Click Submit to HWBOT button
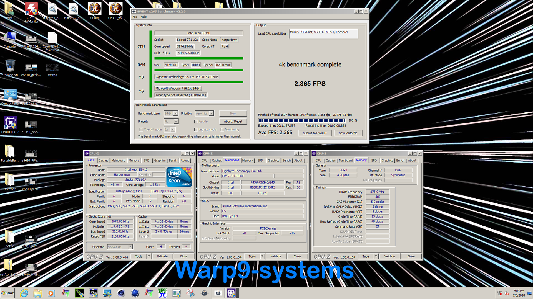Image resolution: width=533 pixels, height=299 pixels. pyautogui.click(x=315, y=133)
